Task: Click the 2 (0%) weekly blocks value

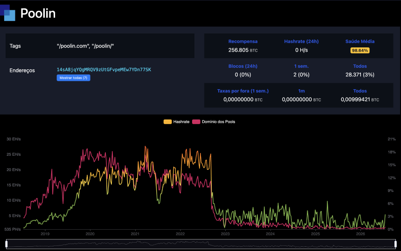Action: [301, 75]
